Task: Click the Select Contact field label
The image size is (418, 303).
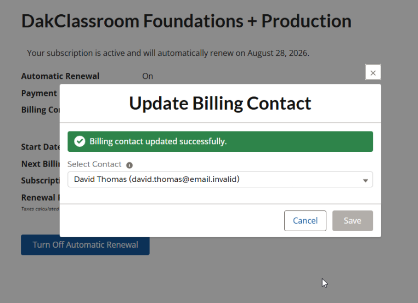Action: (x=95, y=164)
